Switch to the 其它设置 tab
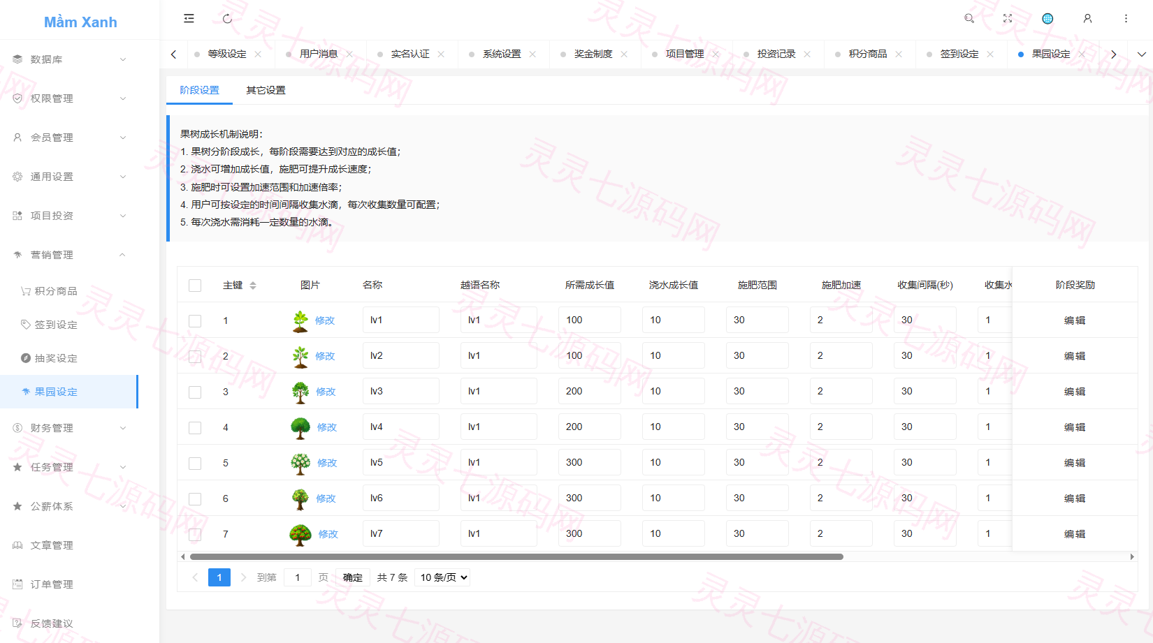This screenshot has width=1153, height=643. (266, 90)
